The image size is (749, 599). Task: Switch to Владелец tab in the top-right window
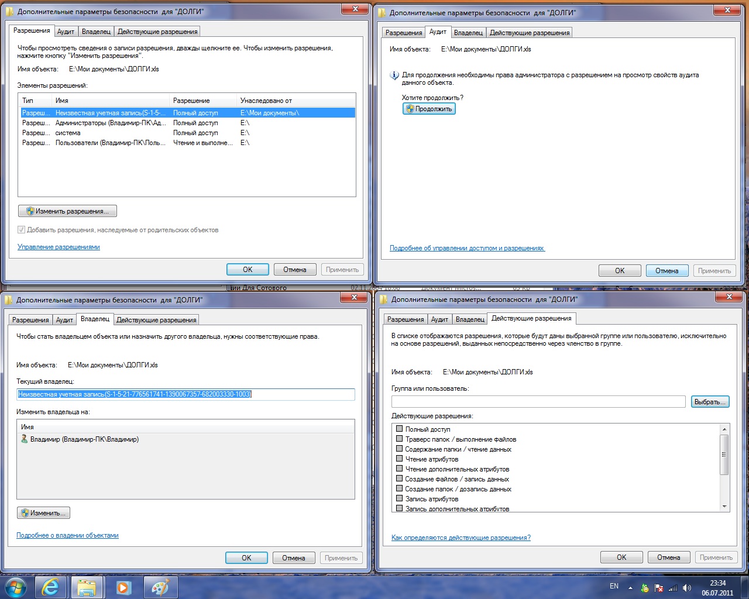(468, 33)
